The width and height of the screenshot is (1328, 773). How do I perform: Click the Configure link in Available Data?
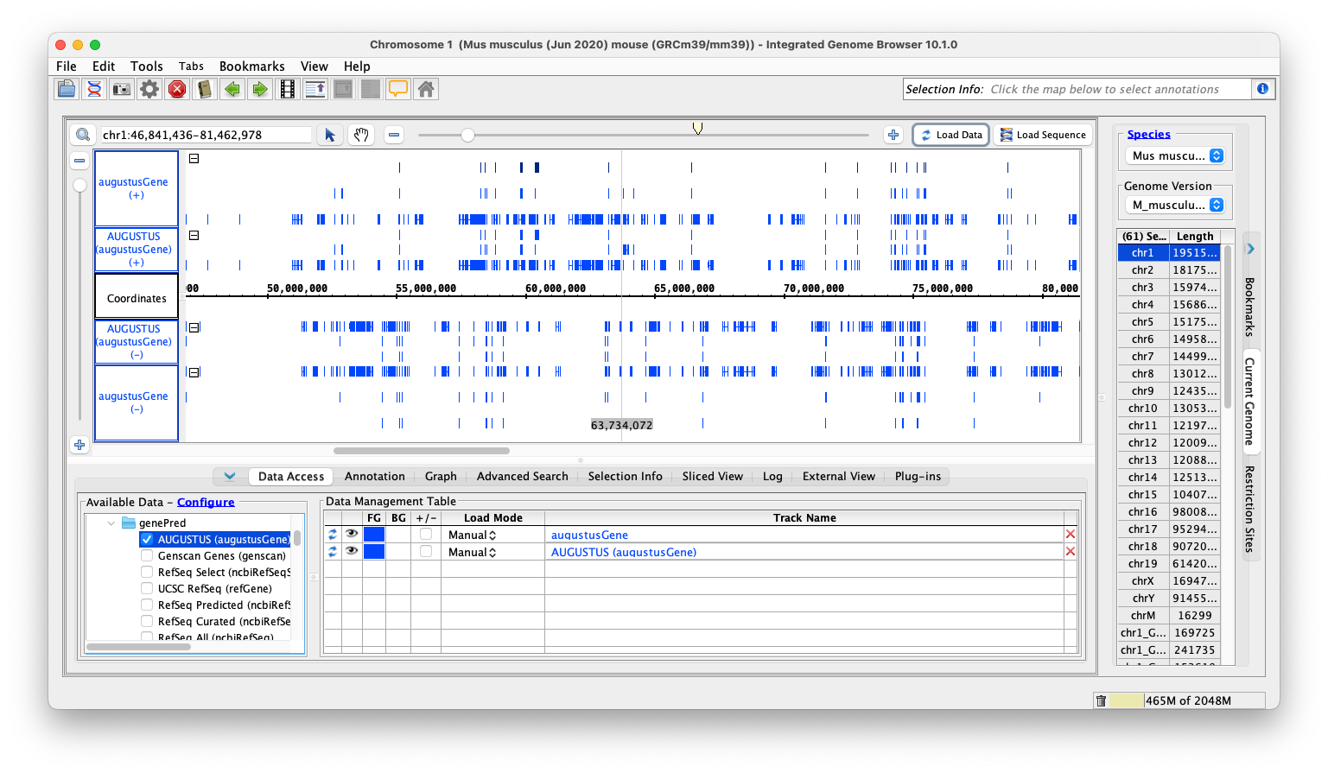(206, 503)
